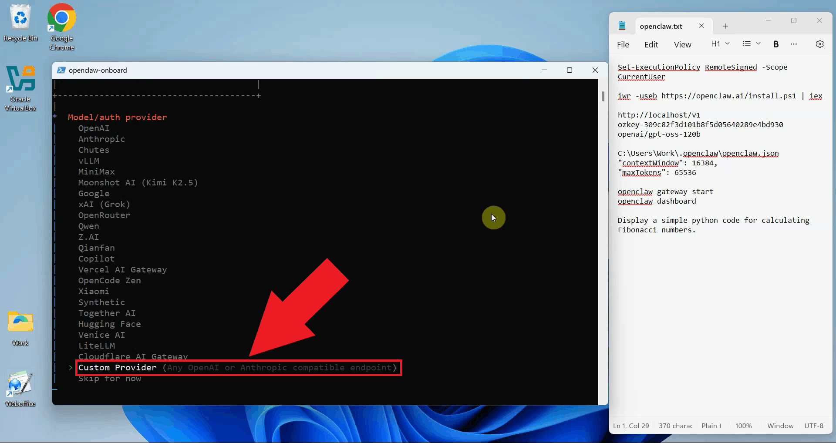Open the Recycle Bin desktop icon
The width and height of the screenshot is (836, 443).
click(20, 23)
